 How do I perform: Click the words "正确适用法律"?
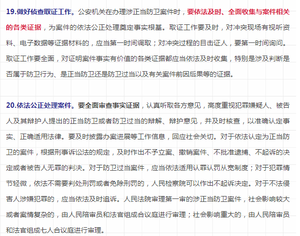(x=40, y=137)
